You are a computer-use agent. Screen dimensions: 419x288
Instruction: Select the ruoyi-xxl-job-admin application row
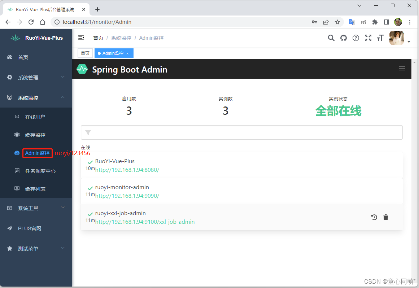(x=241, y=217)
